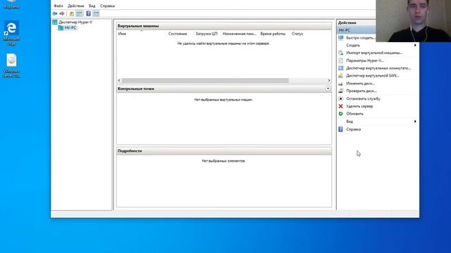Sort by the Статус column header
The width and height of the screenshot is (451, 253).
click(x=297, y=34)
